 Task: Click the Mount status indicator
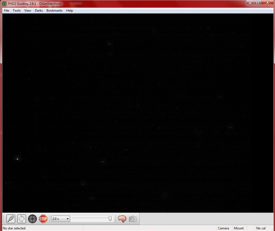click(x=239, y=228)
